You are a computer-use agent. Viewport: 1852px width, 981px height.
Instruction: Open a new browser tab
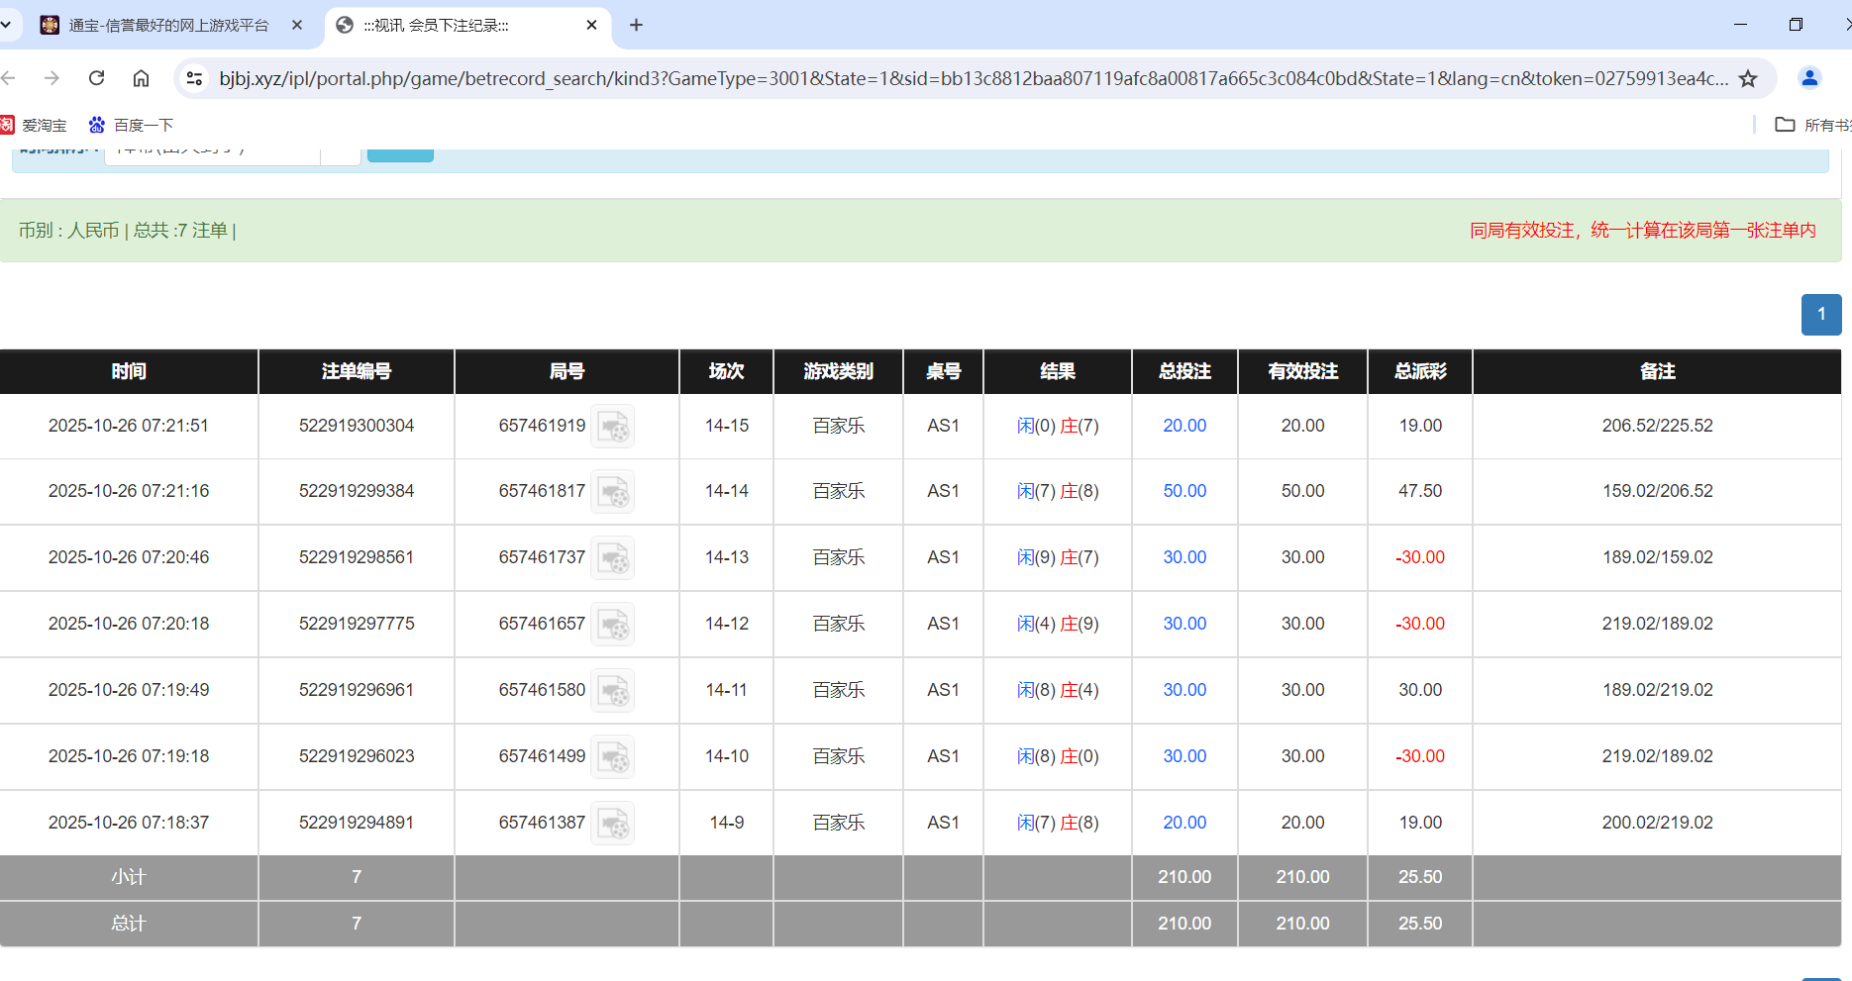(x=636, y=25)
